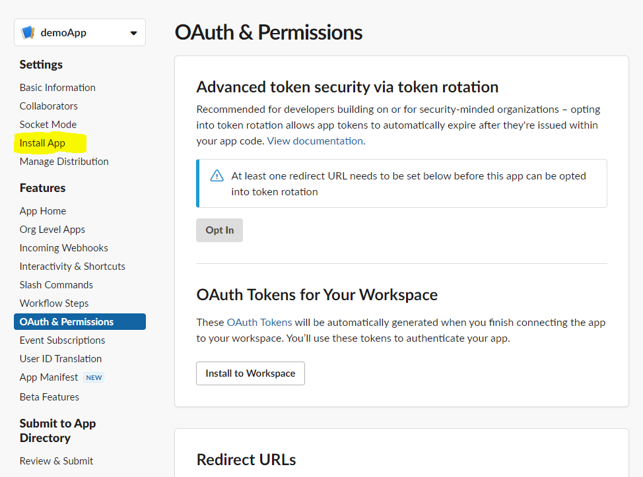Click the OAuth Tokens for Your Workspace heading
The height and width of the screenshot is (477, 643).
[x=317, y=295]
